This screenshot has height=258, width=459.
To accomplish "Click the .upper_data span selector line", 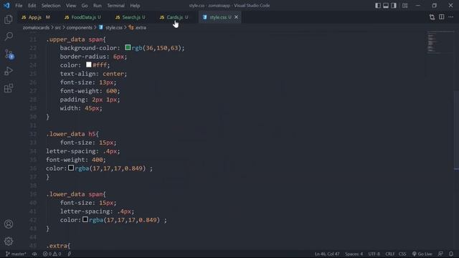I will [x=76, y=39].
